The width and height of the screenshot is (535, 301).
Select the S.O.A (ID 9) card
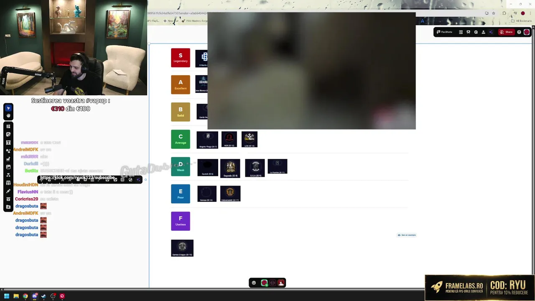point(255,168)
